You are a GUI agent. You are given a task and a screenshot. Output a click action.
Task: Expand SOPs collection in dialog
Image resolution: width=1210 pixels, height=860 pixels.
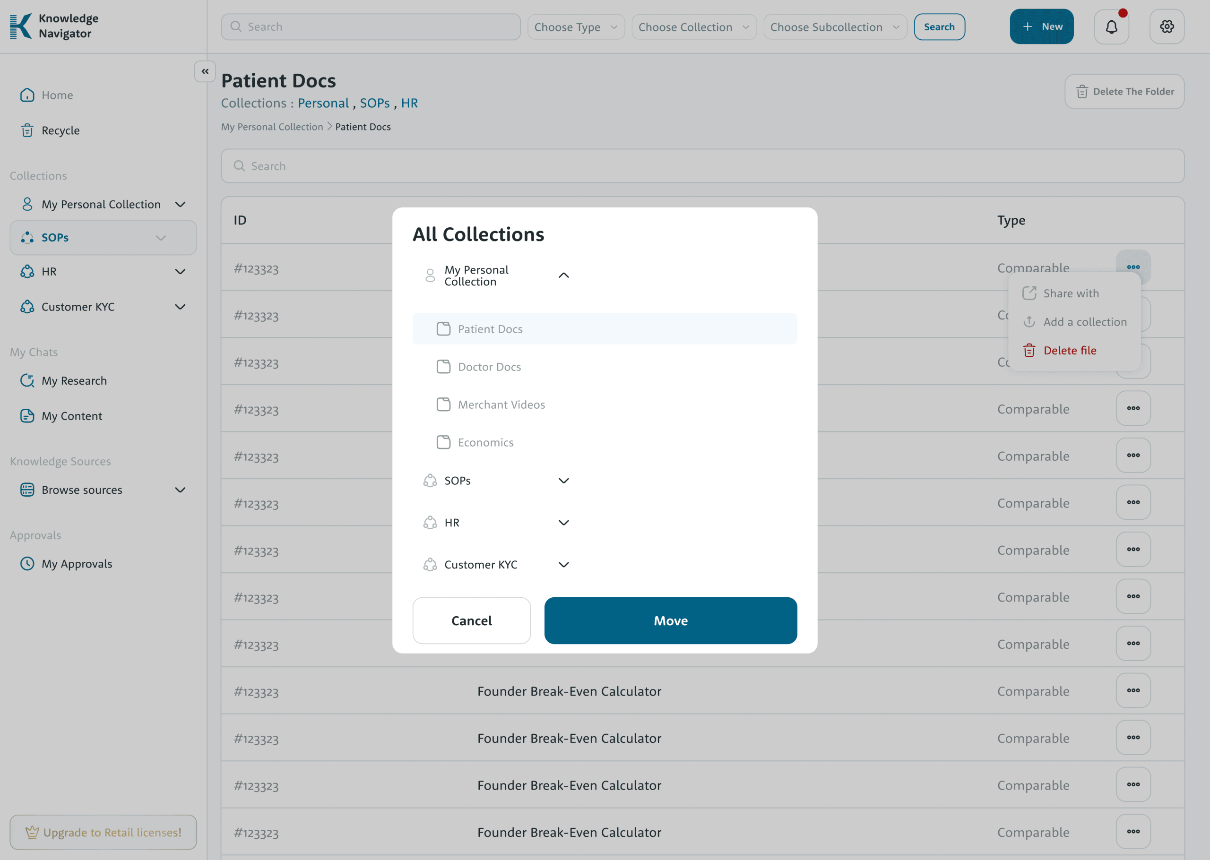pyautogui.click(x=563, y=480)
